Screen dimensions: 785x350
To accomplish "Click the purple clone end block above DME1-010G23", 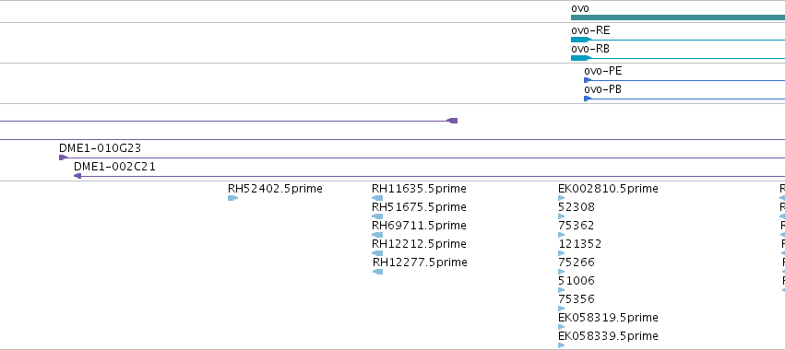I will [452, 121].
